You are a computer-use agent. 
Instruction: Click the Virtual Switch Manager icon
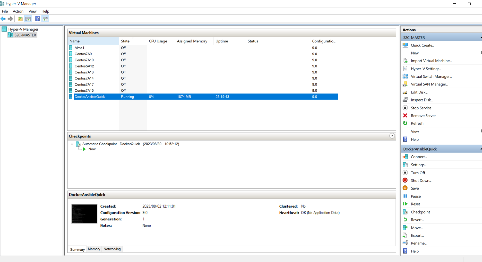pyautogui.click(x=405, y=76)
